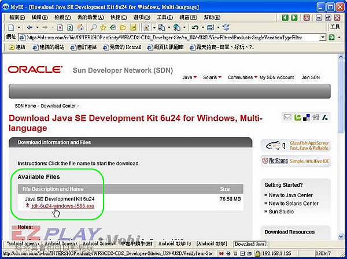Stop loading with the red X page icon

pos(60,27)
